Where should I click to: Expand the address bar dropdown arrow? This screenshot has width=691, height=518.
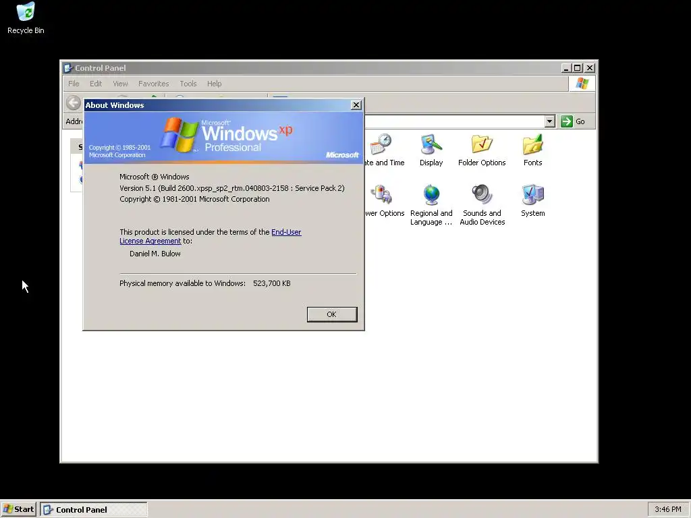tap(549, 121)
